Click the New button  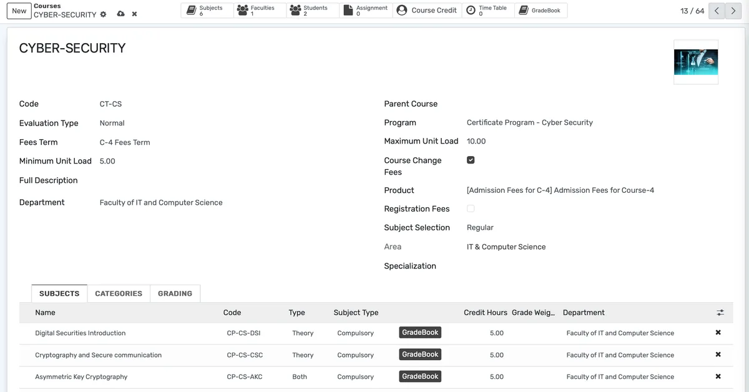point(19,11)
